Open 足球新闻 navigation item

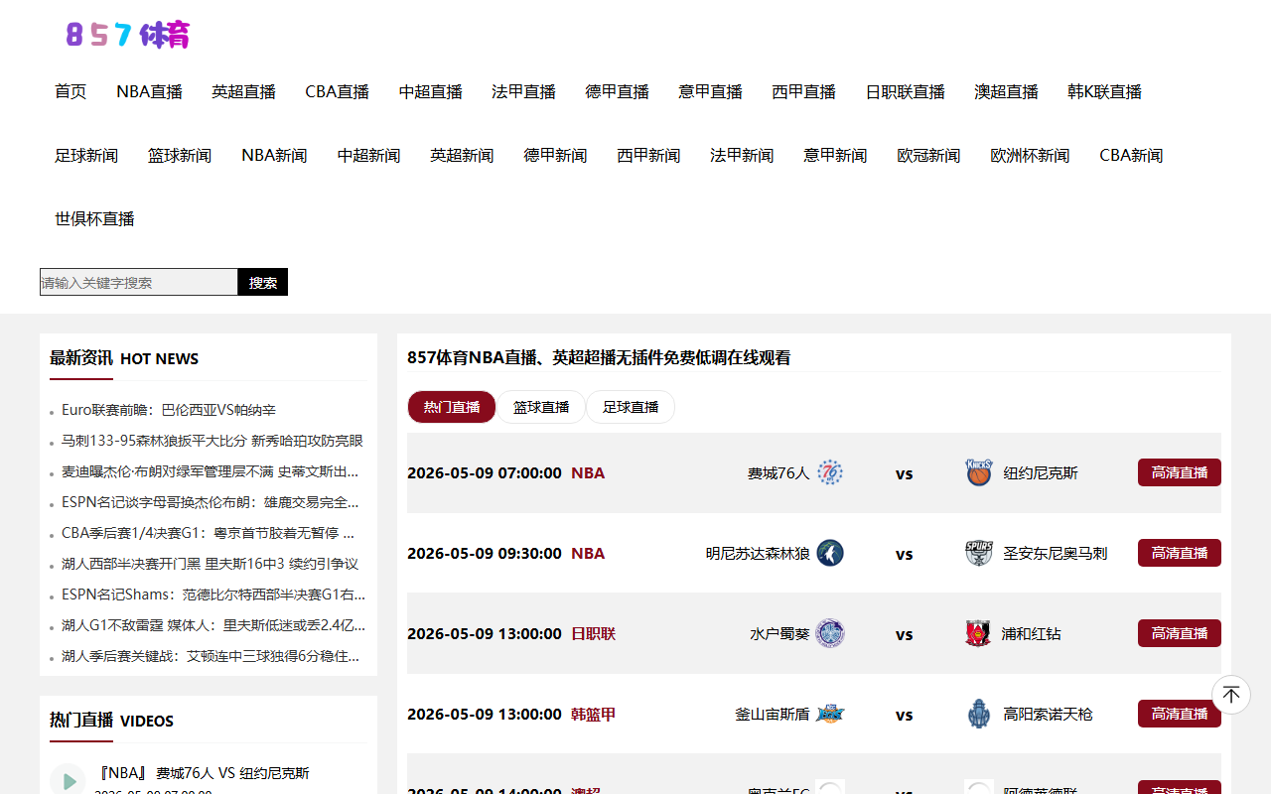point(86,155)
